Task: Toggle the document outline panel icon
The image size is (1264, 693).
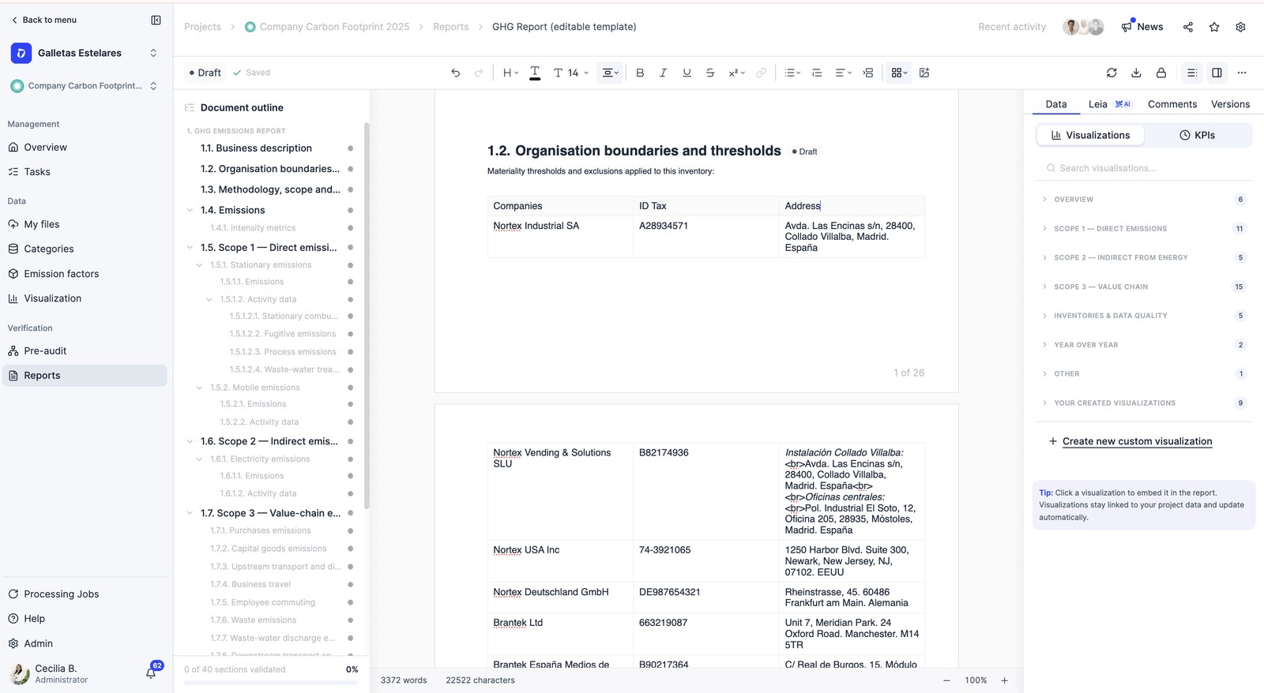Action: (1192, 73)
